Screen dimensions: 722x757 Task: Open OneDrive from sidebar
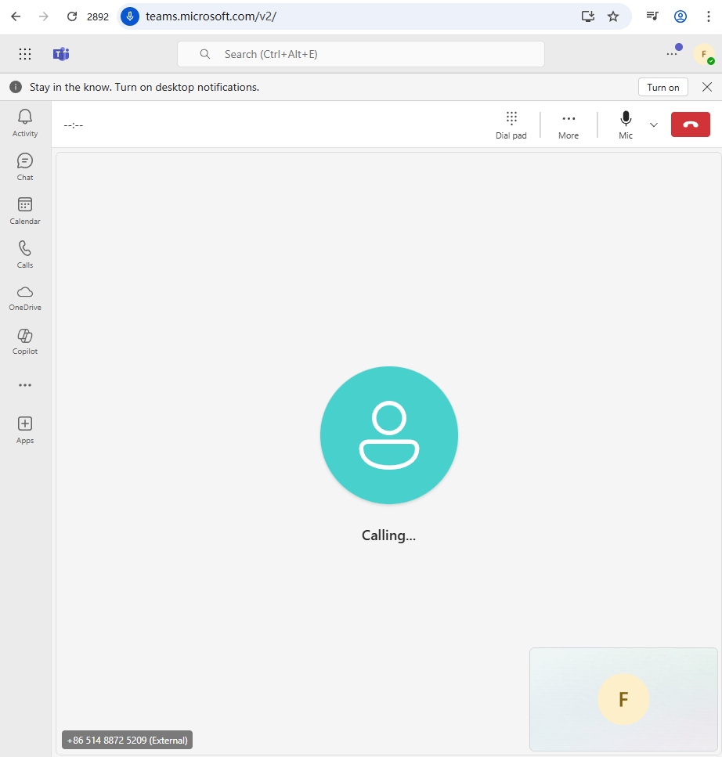[25, 298]
